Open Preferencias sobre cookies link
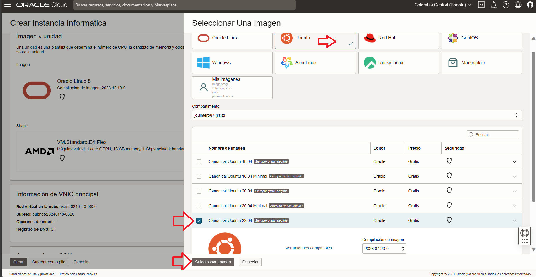 point(78,274)
